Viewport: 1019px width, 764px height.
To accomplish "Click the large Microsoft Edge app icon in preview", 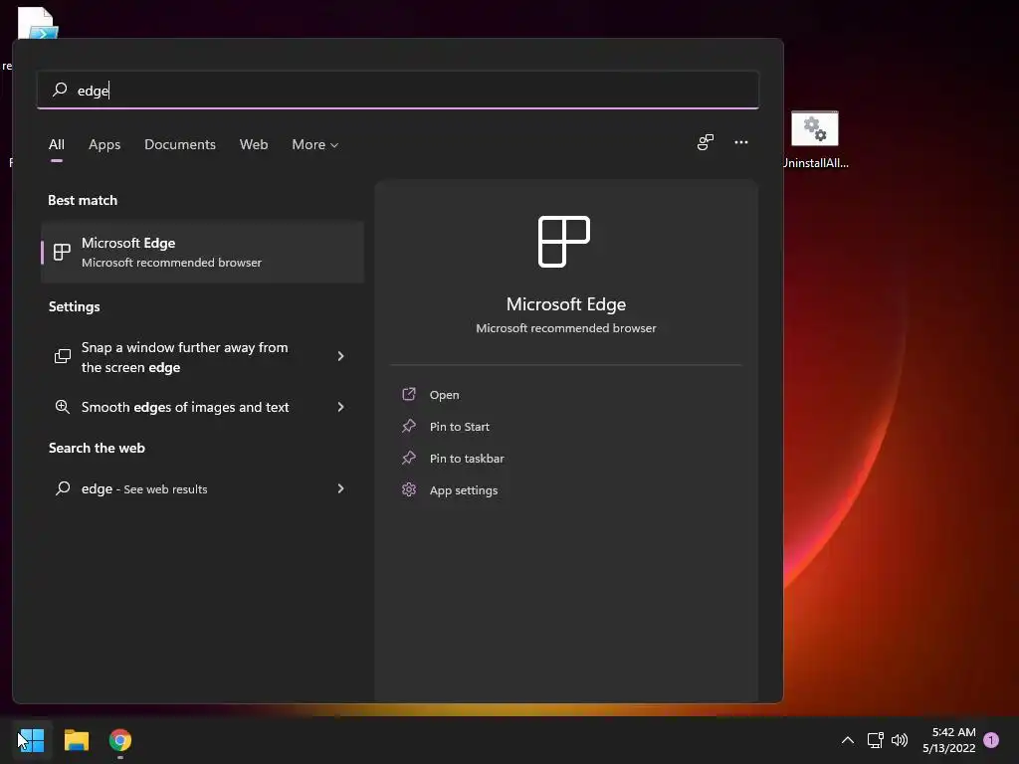I will 564,242.
